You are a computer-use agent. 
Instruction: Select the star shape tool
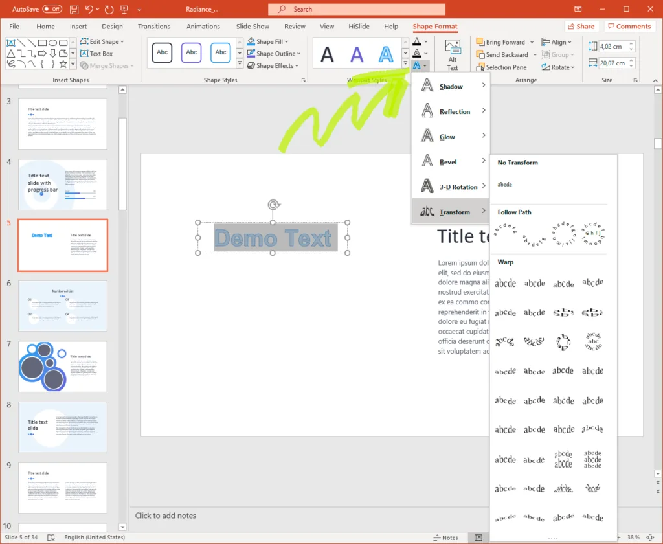coord(63,64)
